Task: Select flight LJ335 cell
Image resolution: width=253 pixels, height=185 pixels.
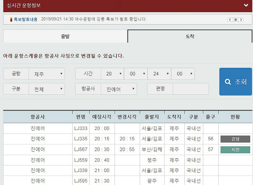Action: point(81,139)
